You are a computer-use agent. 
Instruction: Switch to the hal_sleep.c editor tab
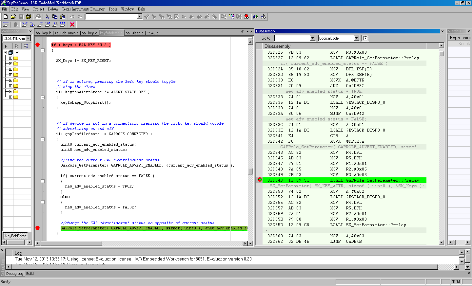click(x=134, y=33)
